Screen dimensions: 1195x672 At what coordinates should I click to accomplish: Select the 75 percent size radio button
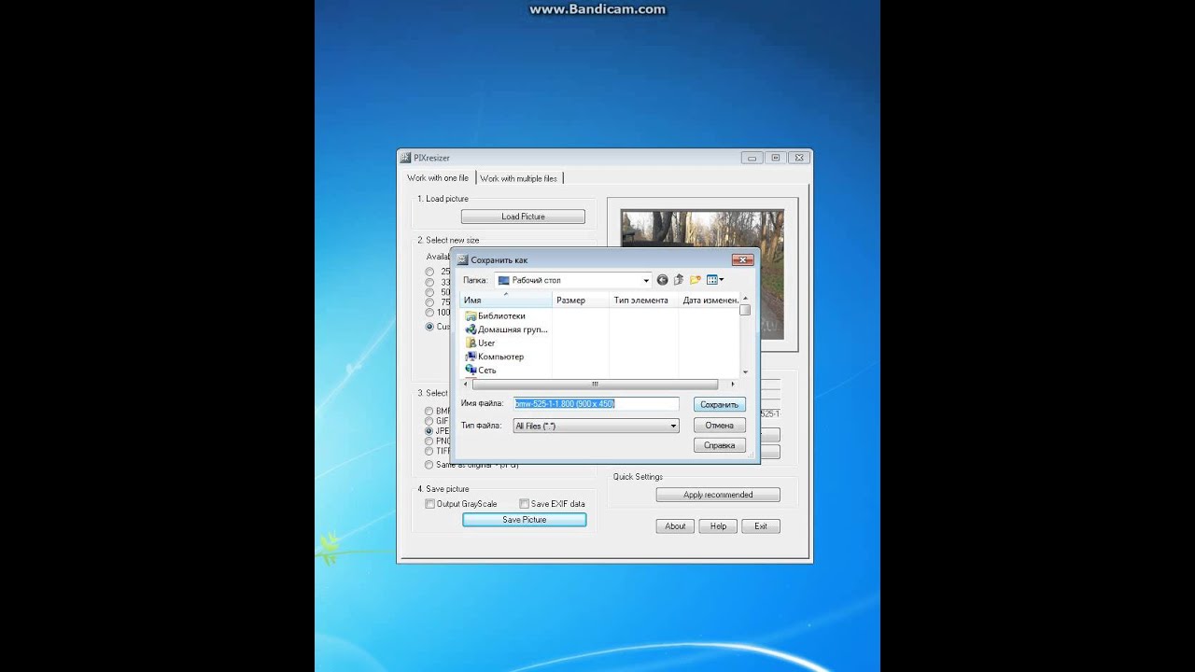coord(430,302)
